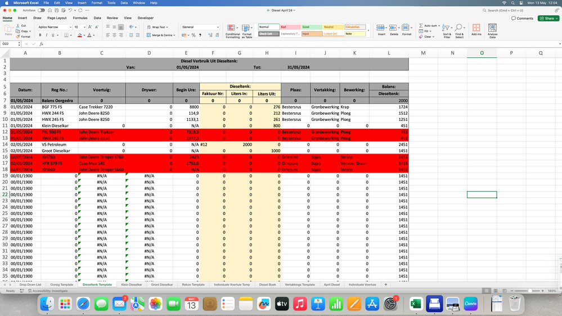Expand the cell styles gallery arrow
The width and height of the screenshot is (562, 316).
pyautogui.click(x=368, y=30)
